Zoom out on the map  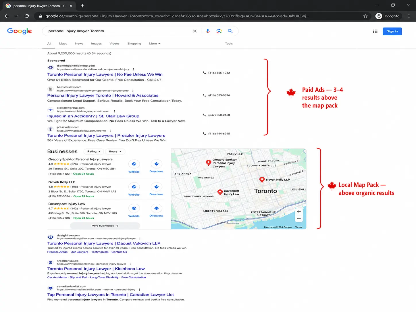(299, 219)
